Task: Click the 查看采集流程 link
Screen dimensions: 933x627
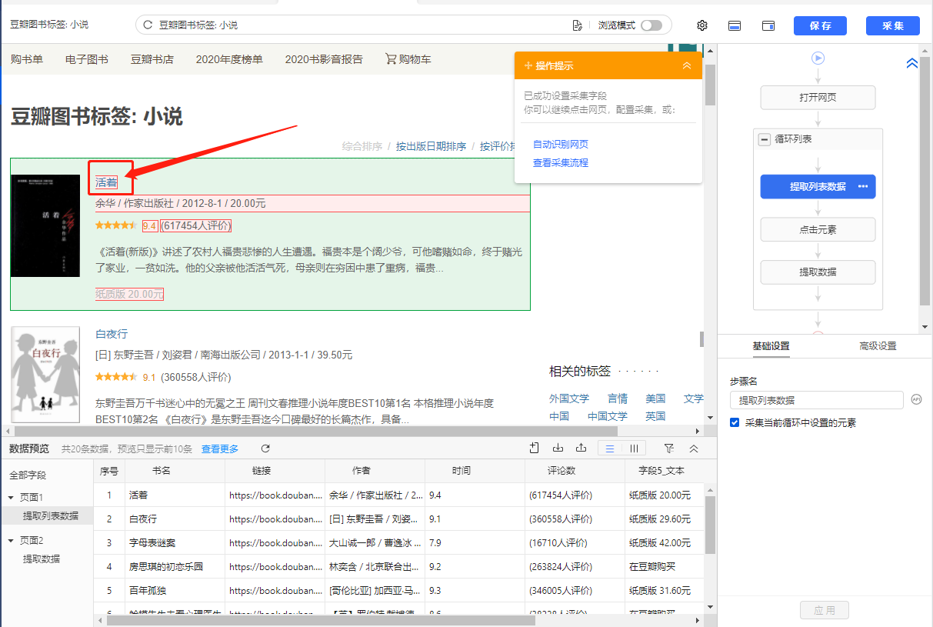Action: [561, 163]
